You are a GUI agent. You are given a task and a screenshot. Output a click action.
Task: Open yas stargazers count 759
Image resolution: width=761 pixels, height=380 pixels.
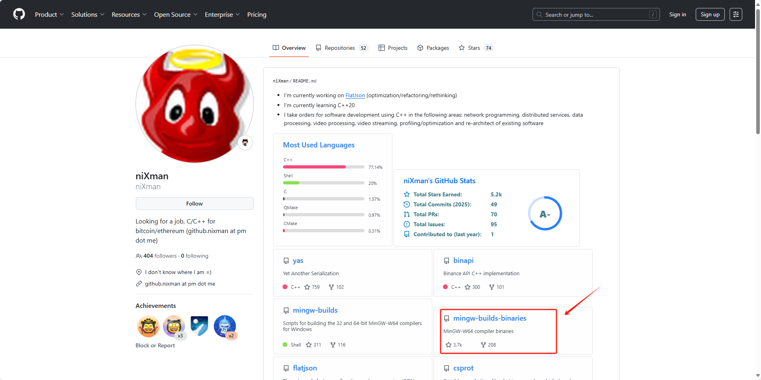[x=312, y=287]
